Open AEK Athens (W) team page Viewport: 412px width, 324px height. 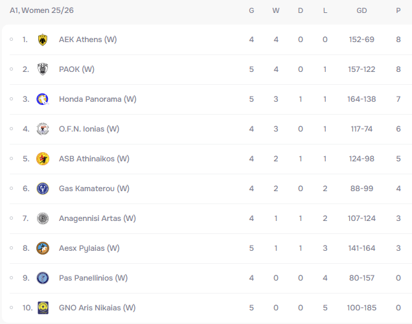(x=87, y=40)
